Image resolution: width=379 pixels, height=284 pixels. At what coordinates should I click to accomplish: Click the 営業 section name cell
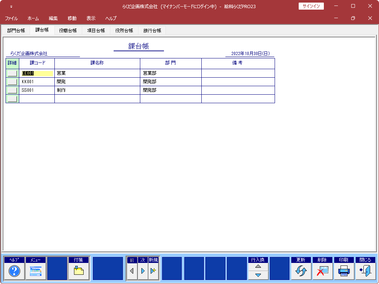(97, 73)
